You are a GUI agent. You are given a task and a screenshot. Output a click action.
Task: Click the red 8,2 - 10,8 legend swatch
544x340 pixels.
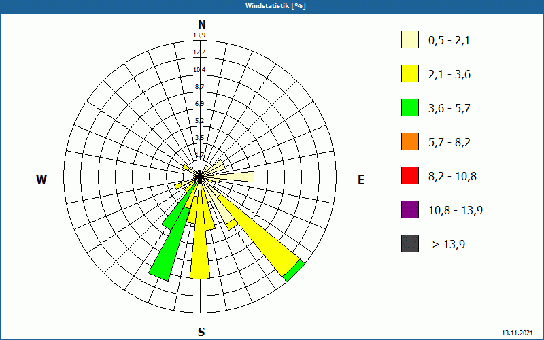click(x=410, y=175)
